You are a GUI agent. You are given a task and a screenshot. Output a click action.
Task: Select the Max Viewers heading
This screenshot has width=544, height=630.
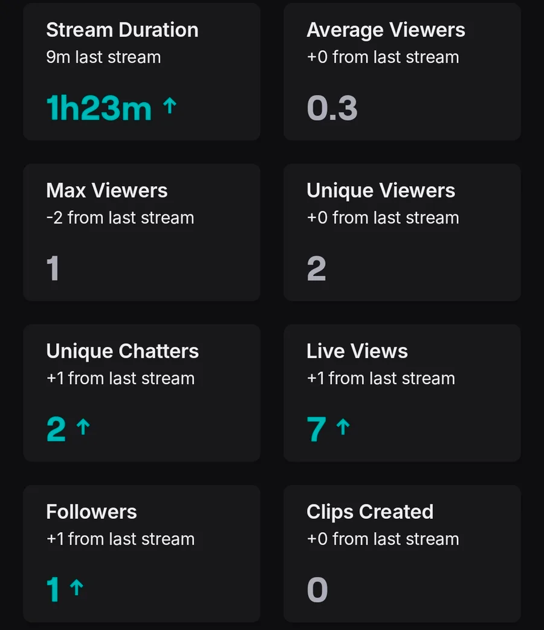106,191
